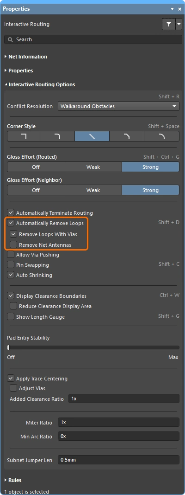
Task: Select the any-angle corner style
Action: (x=92, y=136)
